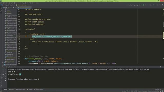Open the Tools menu
Image resolution: width=164 pixels, height=92 pixels.
click(27, 3)
